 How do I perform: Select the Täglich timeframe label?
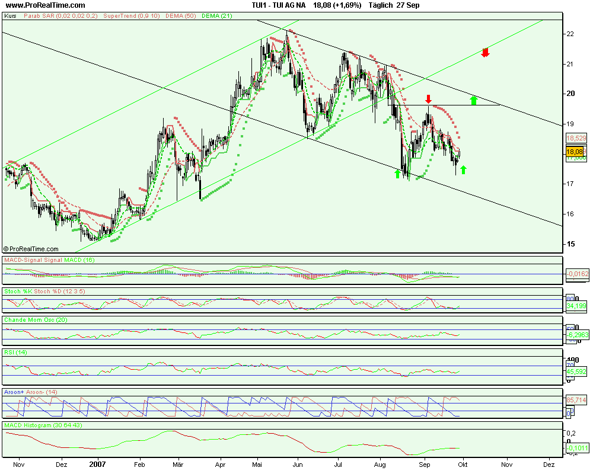(381, 5)
